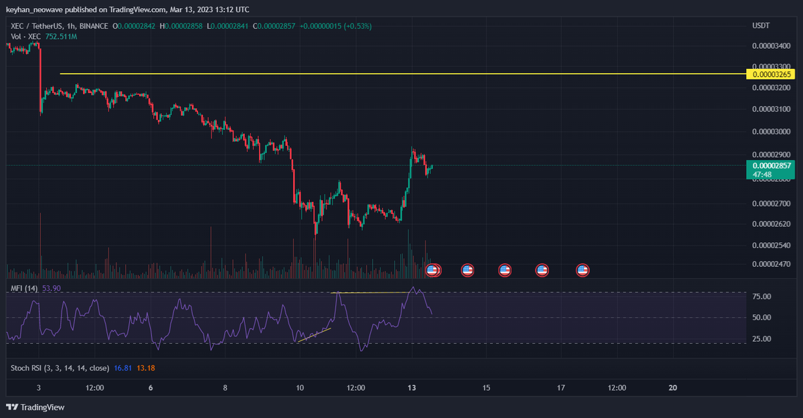
Task: Click the second US flag event icon
Action: pyautogui.click(x=468, y=270)
